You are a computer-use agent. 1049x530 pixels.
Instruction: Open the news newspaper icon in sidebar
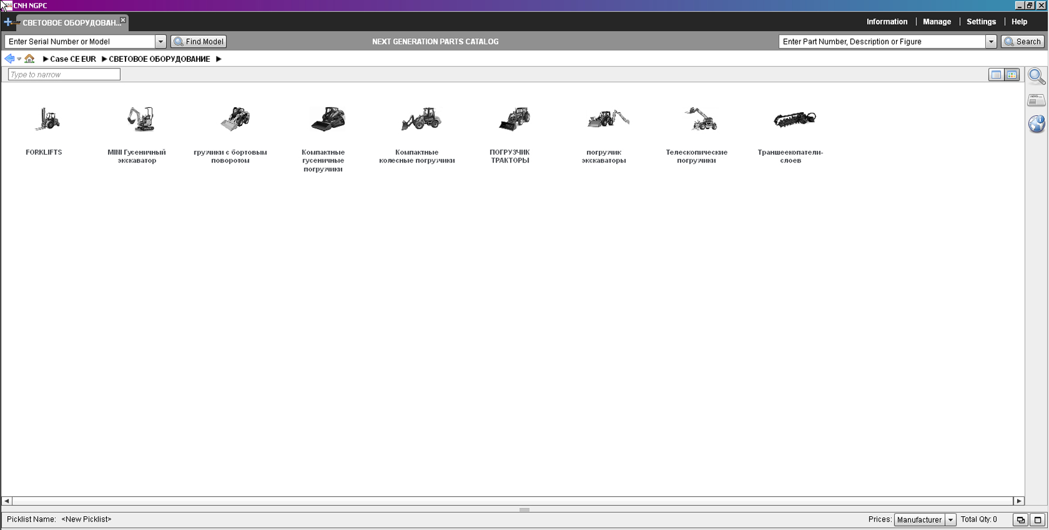pos(1036,100)
